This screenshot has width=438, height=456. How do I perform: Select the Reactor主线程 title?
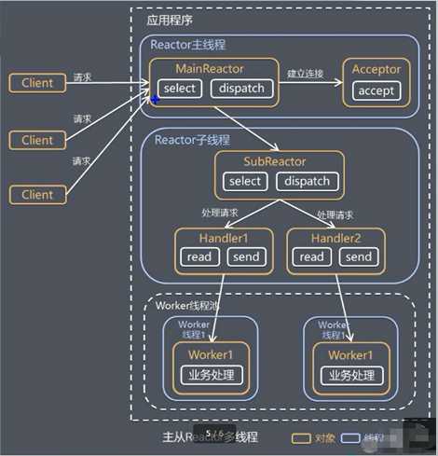pyautogui.click(x=187, y=45)
